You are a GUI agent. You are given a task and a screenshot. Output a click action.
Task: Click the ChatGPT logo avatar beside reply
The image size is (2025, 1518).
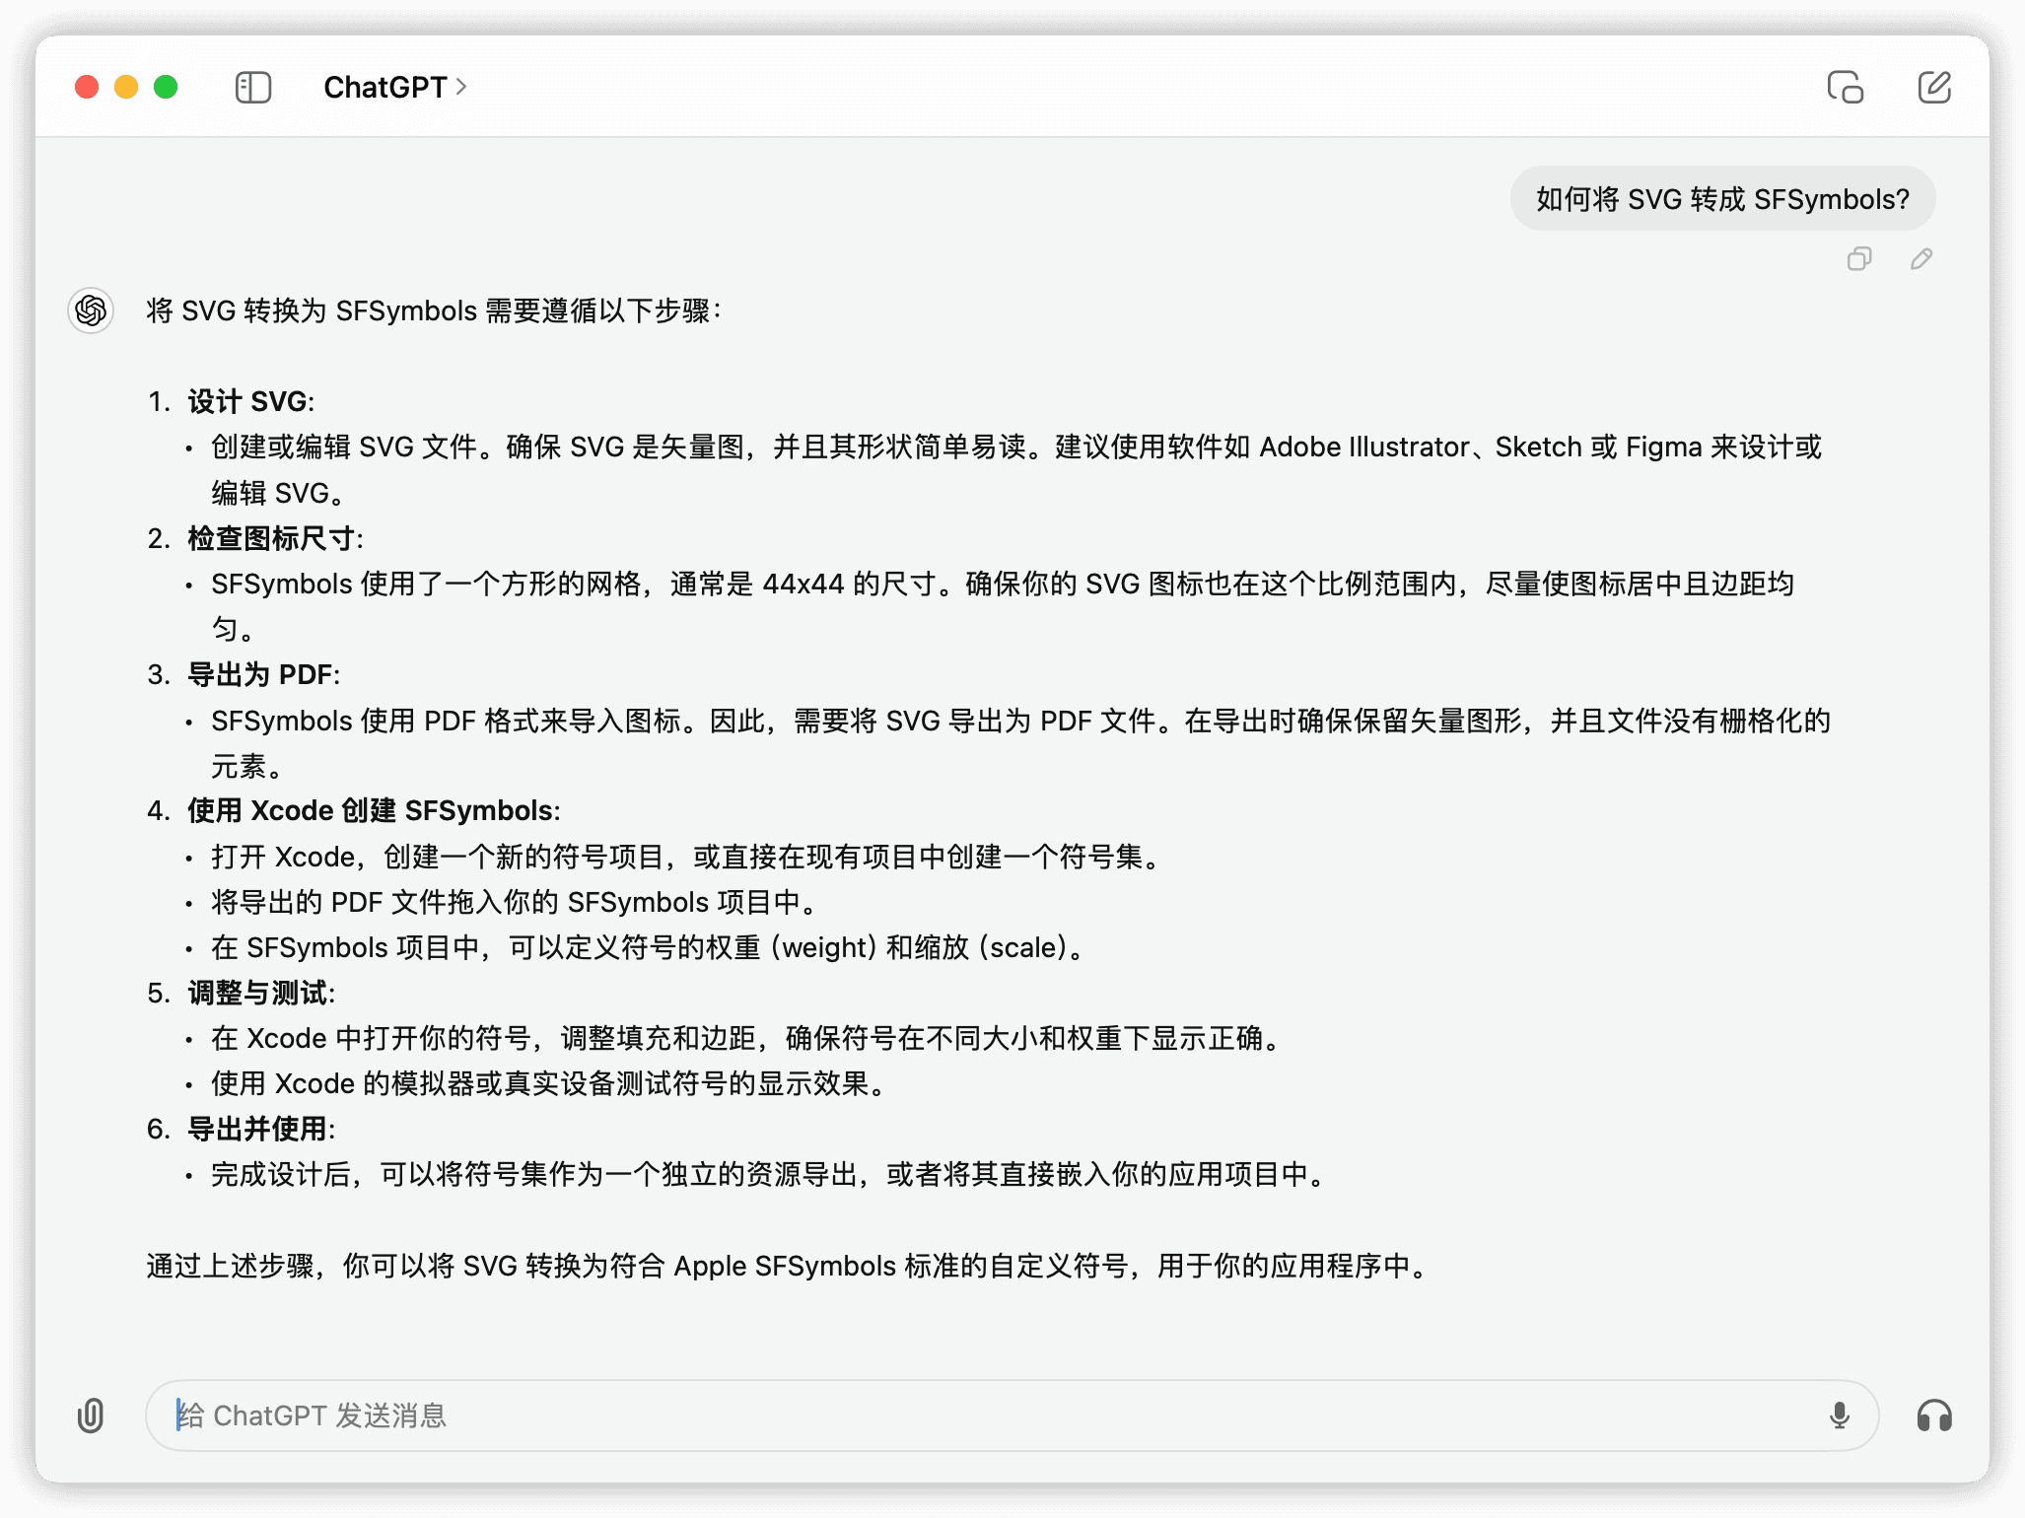pos(91,310)
